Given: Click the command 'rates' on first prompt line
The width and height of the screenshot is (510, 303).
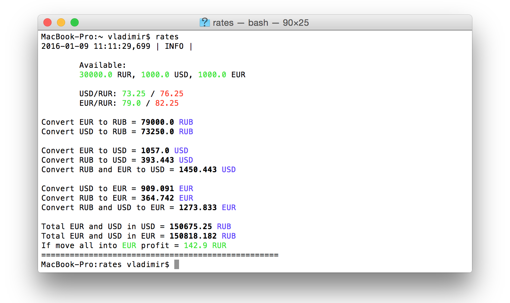Looking at the screenshot, I should point(167,37).
